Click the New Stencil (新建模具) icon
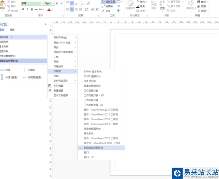219x179 pixels. pos(50,91)
